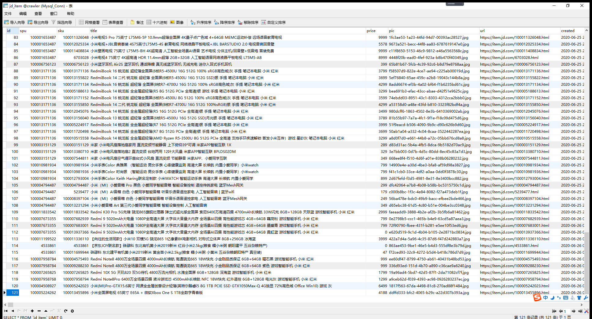This screenshot has height=319, width=592.
Task: Click spu cell 4533861 in row 114
Action: click(x=38, y=245)
